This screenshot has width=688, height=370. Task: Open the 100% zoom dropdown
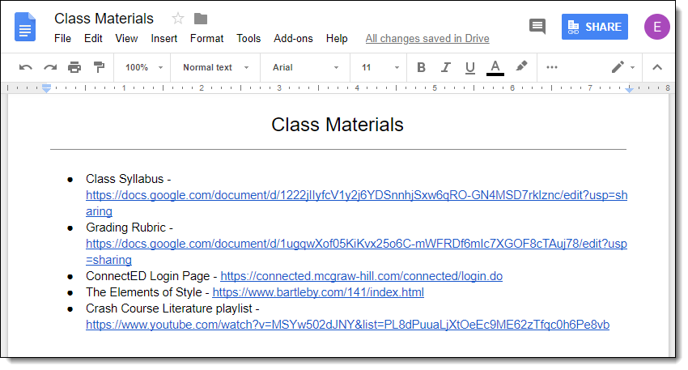[143, 67]
